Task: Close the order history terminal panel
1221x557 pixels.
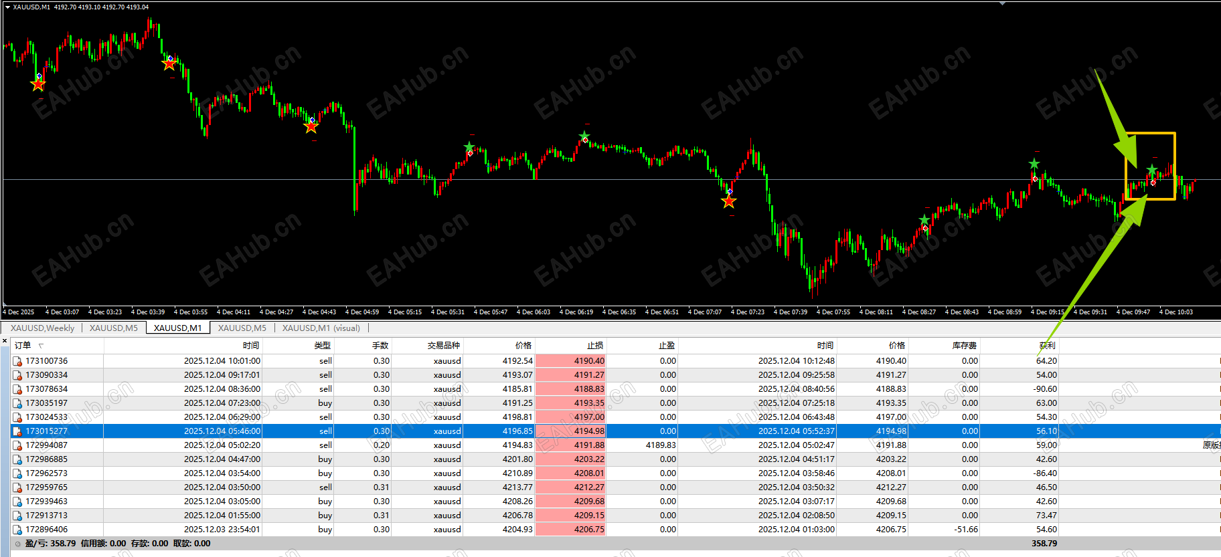Action: 5,341
